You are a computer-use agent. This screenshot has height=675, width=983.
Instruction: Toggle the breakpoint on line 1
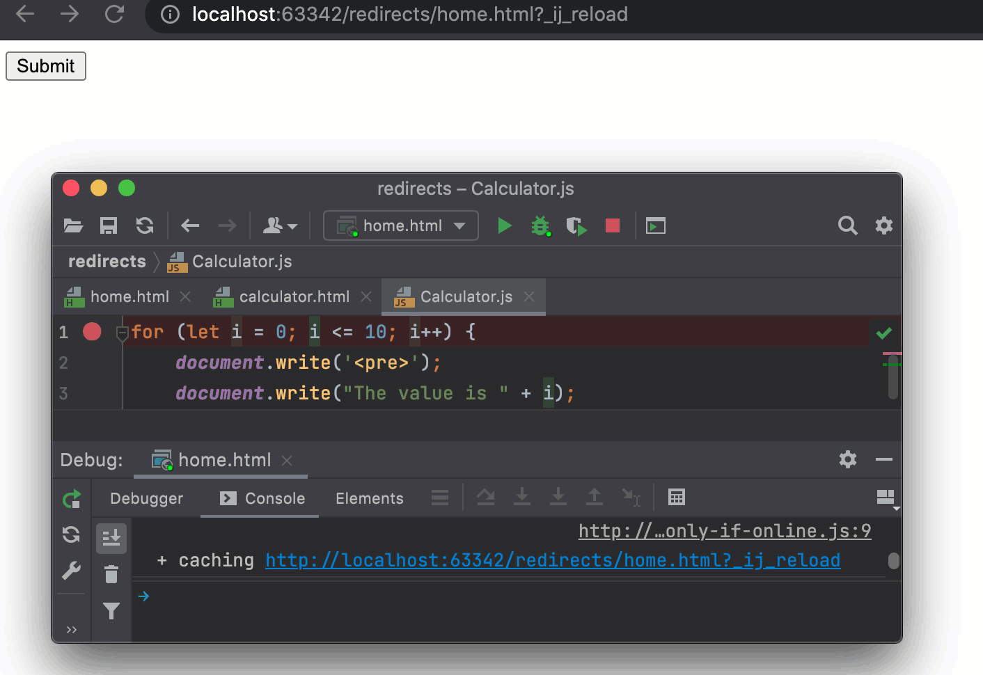pos(92,332)
